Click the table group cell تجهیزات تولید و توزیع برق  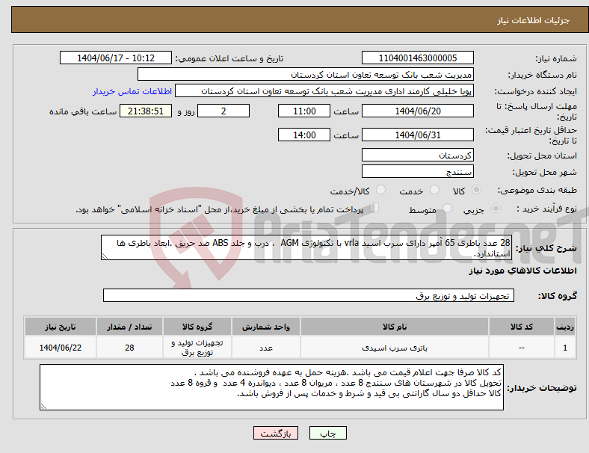point(197,348)
